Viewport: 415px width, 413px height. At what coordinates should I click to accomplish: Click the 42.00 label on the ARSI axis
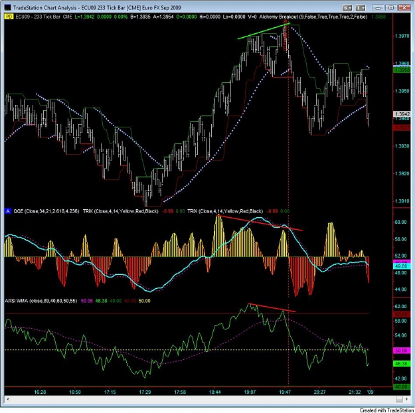400,378
